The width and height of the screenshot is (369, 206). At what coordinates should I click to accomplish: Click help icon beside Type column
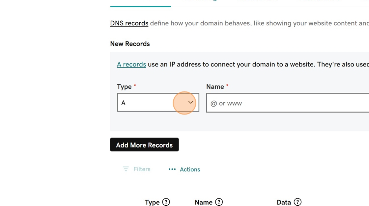click(x=166, y=202)
